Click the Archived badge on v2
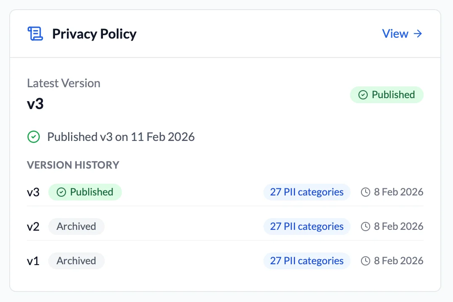Screen dimensions: 453x302 pos(76,226)
